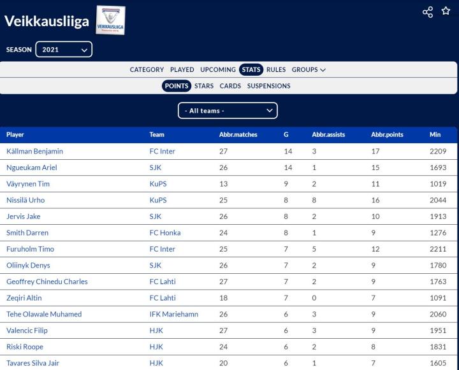Screen dimensions: 459x370
Task: Open the Rules tab
Action: pyautogui.click(x=276, y=70)
